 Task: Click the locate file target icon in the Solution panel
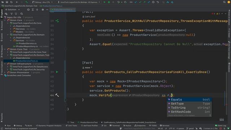[x=28, y=10]
